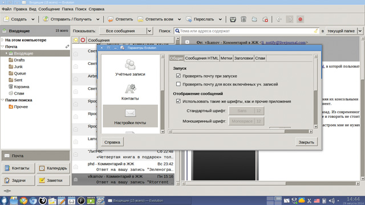The height and width of the screenshot is (205, 365).
Task: Click the Forward message button
Action: point(200,19)
